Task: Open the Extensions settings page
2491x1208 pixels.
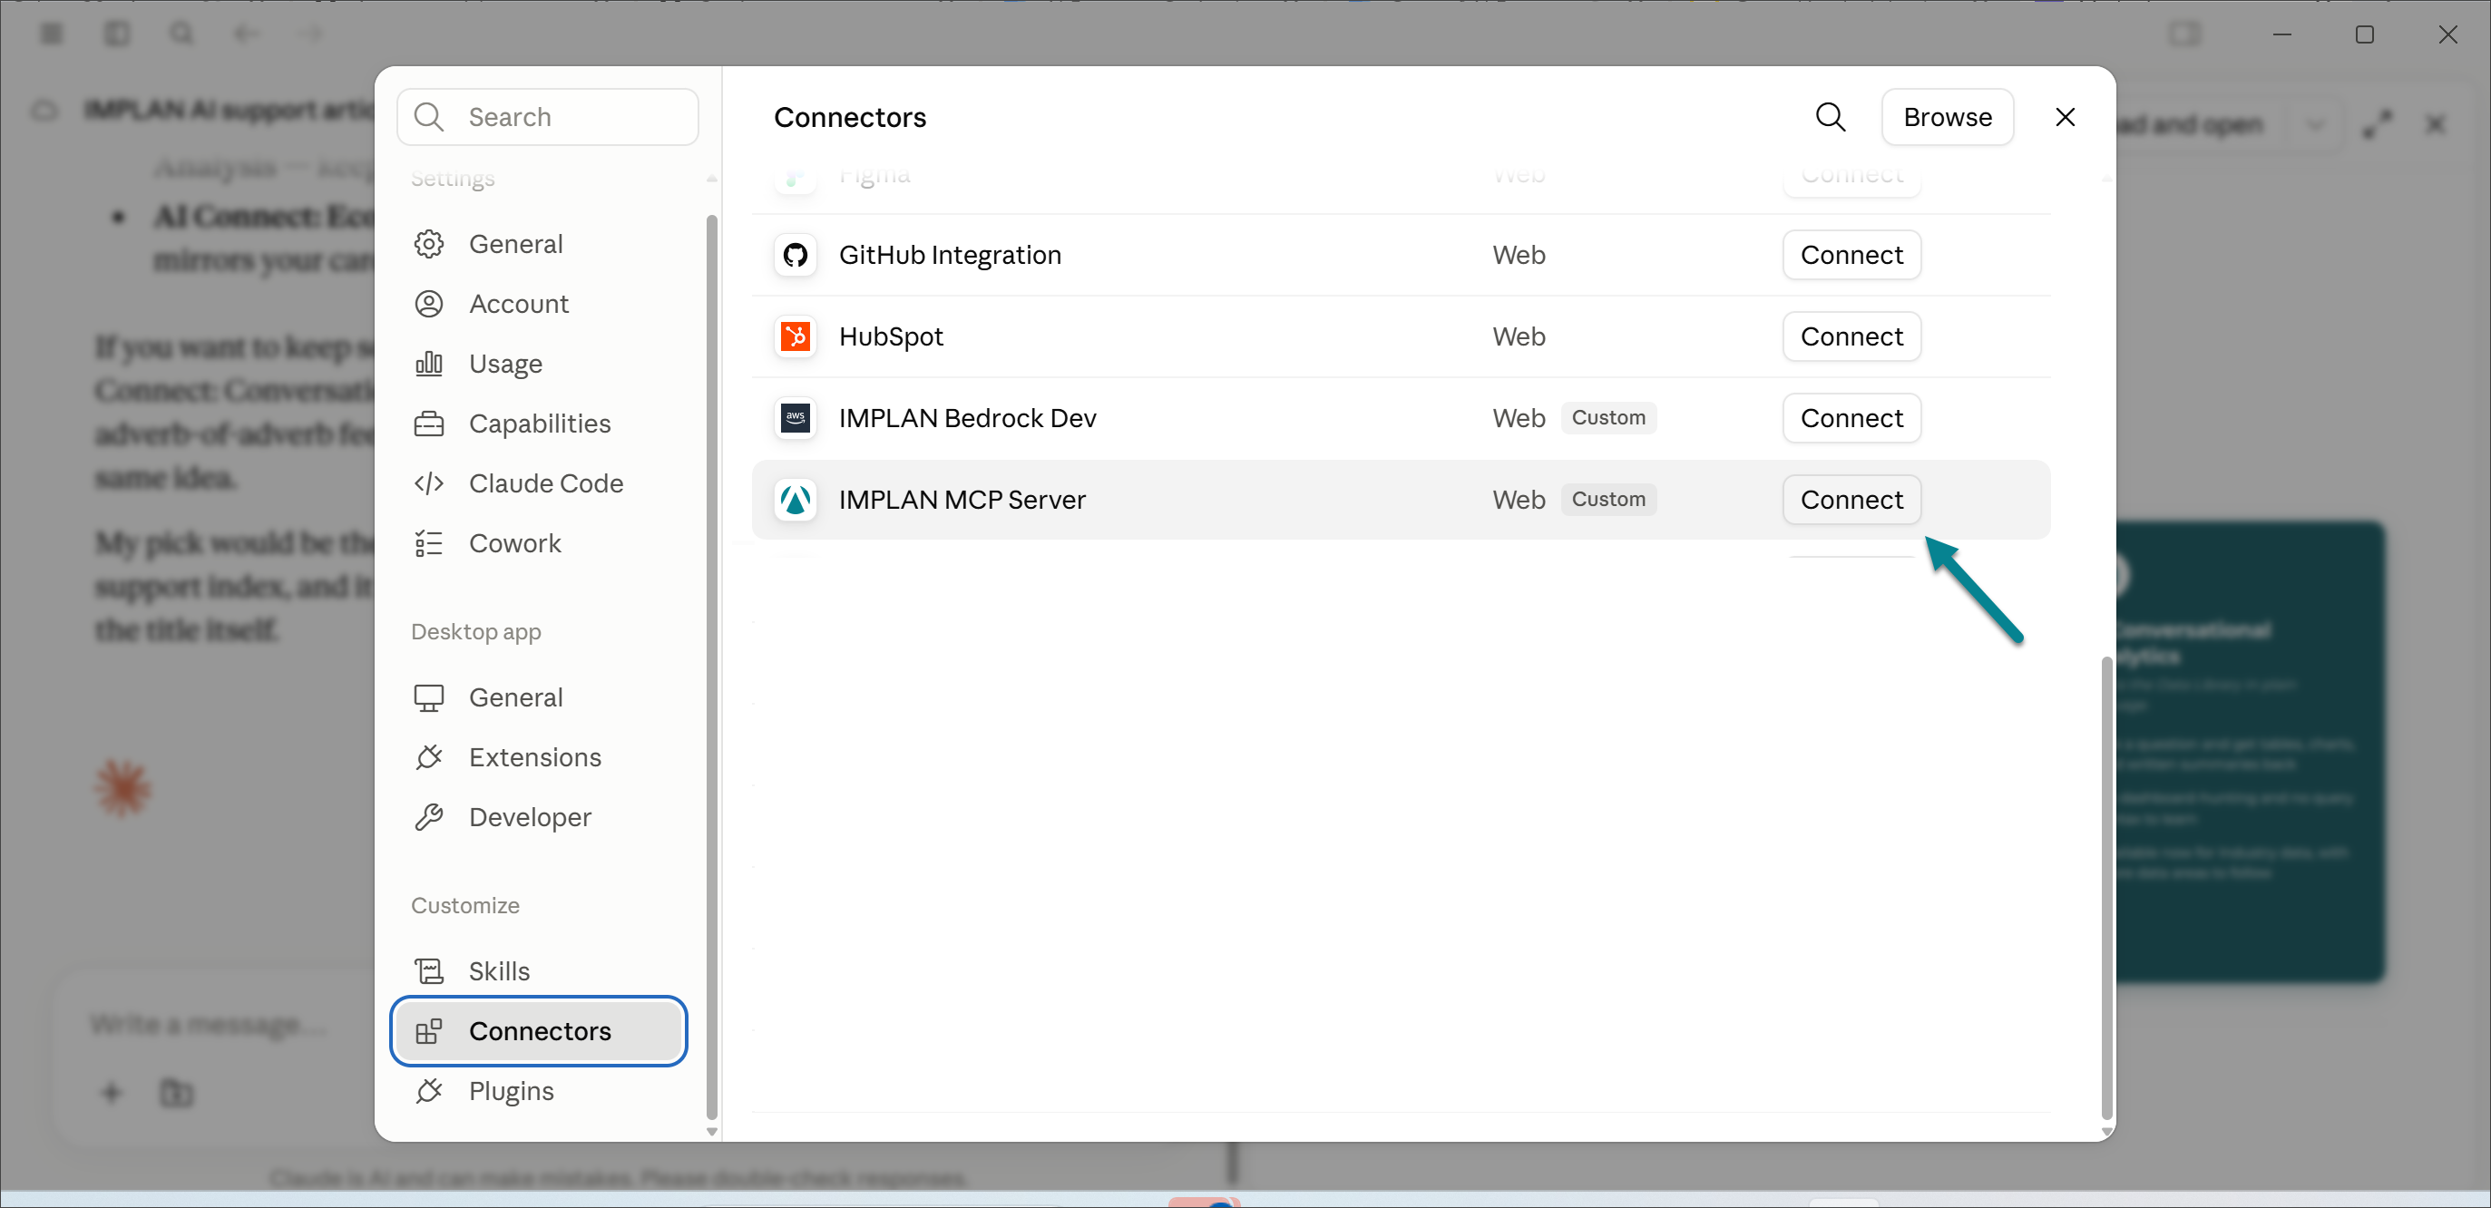Action: click(539, 756)
